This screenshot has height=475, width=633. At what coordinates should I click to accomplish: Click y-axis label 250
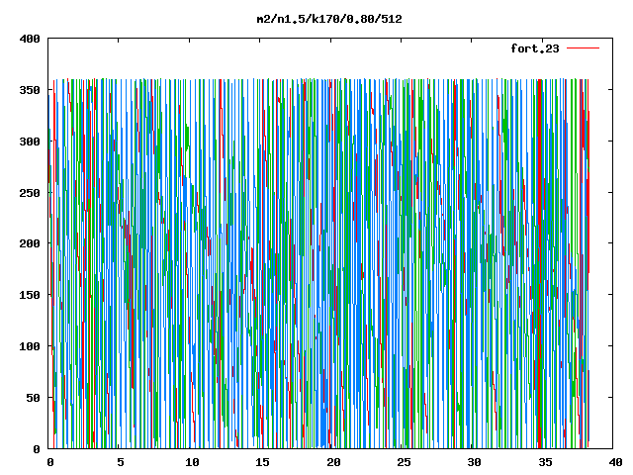point(30,193)
